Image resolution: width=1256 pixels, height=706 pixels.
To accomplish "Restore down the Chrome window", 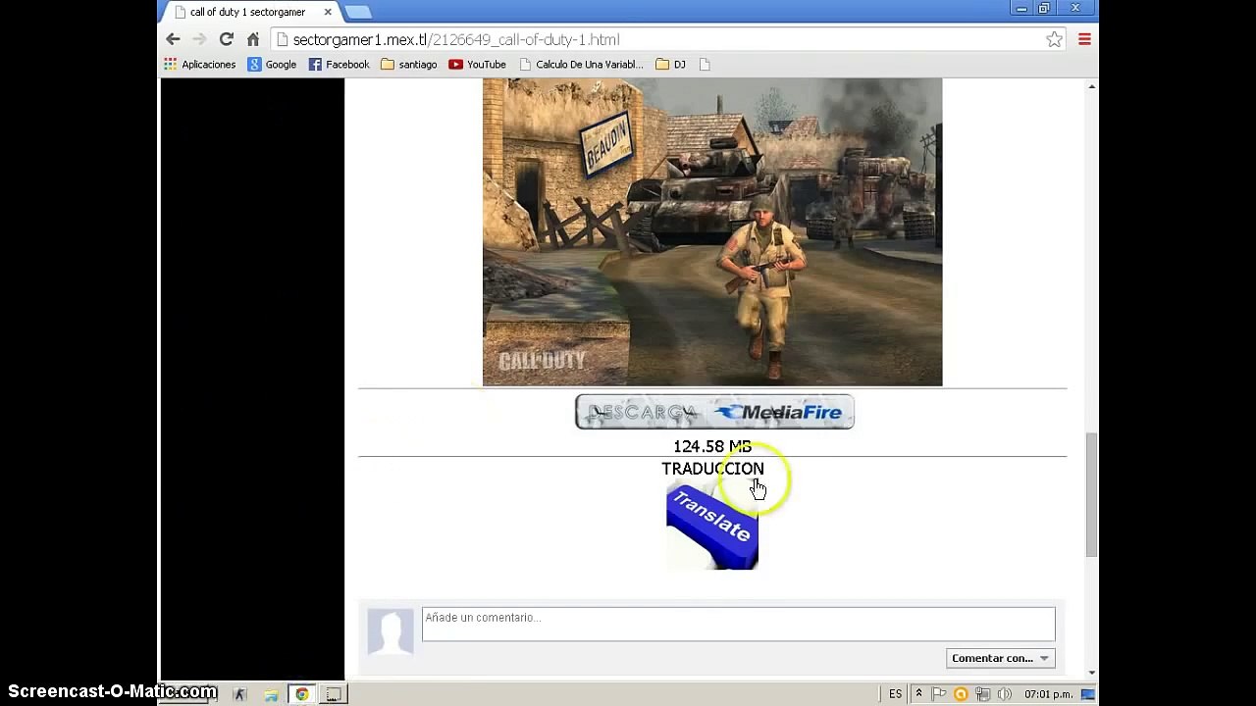I will point(1044,9).
